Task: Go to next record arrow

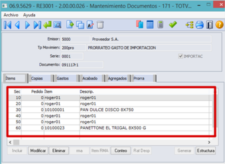Action: click(27, 25)
